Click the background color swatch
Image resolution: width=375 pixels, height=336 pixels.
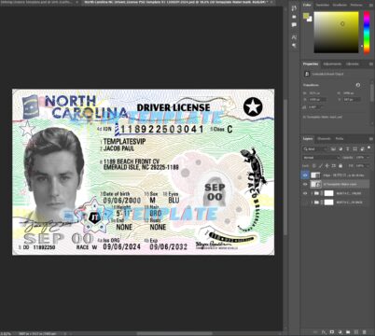tap(310, 20)
